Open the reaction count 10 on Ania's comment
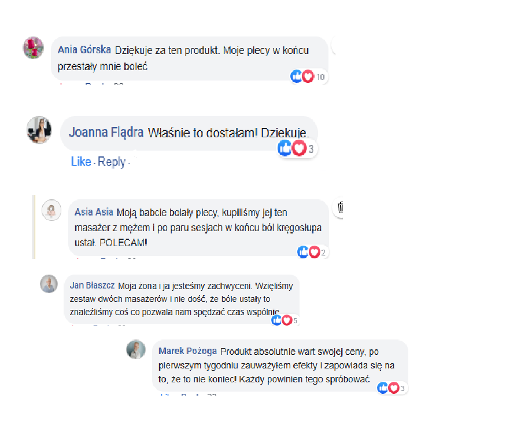This screenshot has height=442, width=506. tap(320, 77)
